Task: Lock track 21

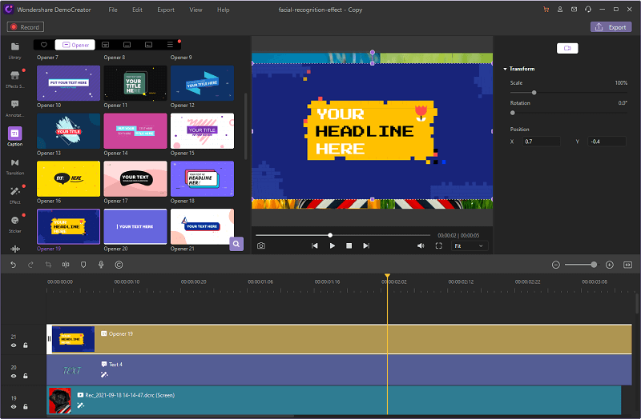Action: [x=26, y=345]
